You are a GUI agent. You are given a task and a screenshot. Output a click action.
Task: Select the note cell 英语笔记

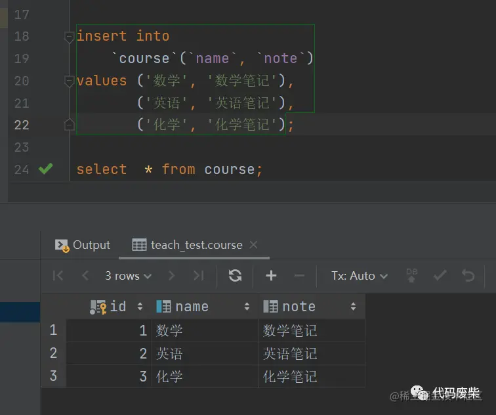[x=312, y=353]
